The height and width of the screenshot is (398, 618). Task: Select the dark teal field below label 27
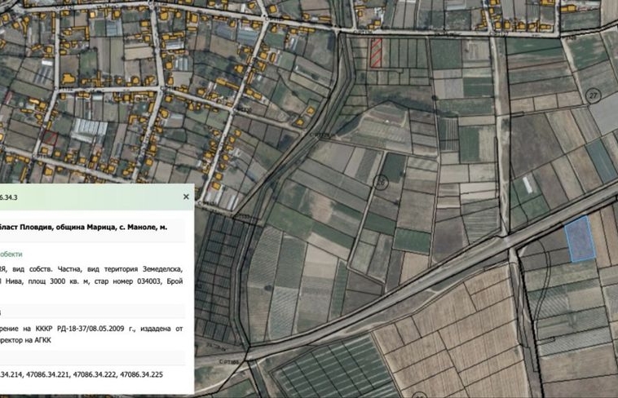tap(602, 161)
